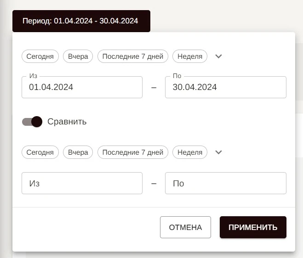Choose Последние 7 дней in the main period row

click(133, 56)
